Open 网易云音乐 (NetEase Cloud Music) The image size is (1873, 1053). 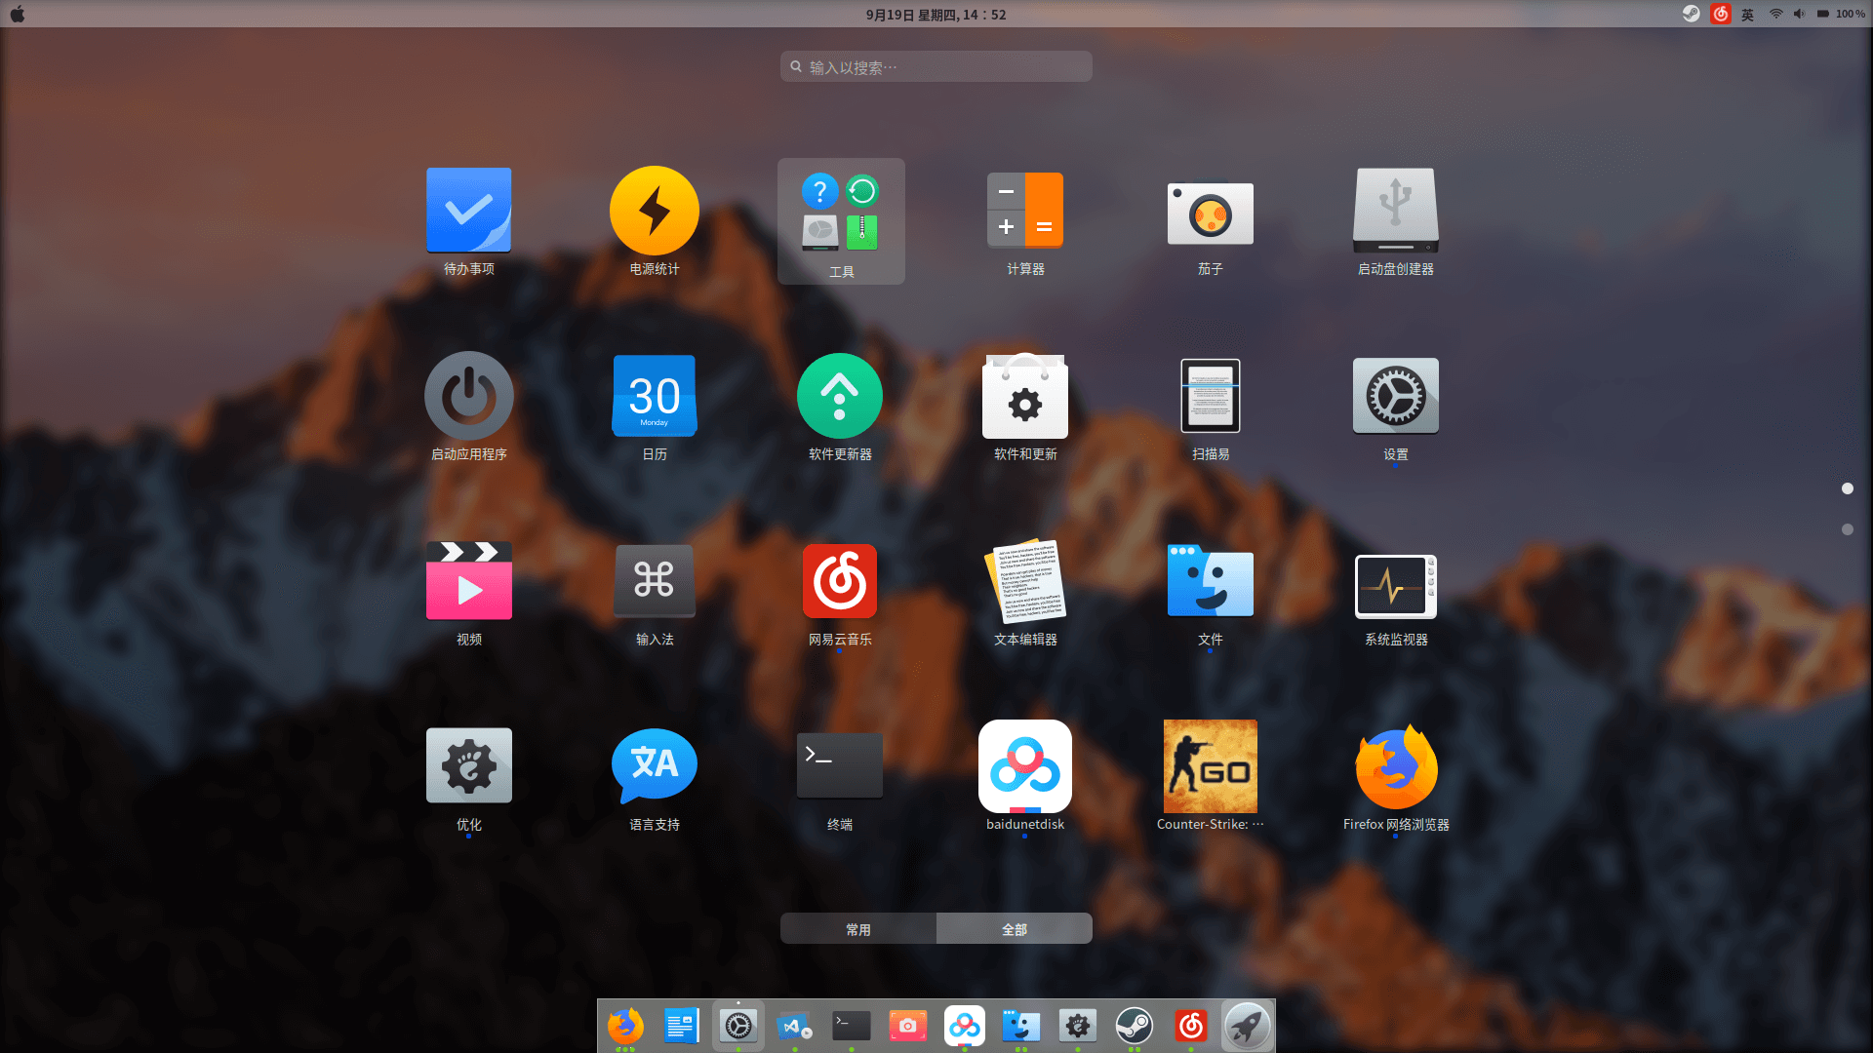(x=839, y=581)
